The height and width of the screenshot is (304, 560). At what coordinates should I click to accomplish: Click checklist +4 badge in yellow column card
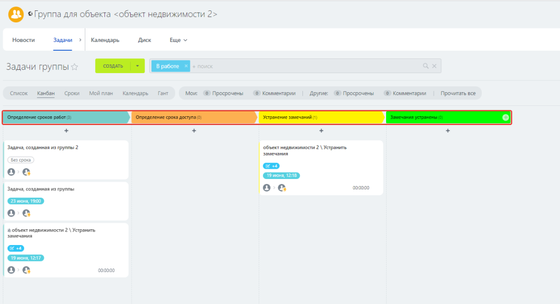pos(271,166)
